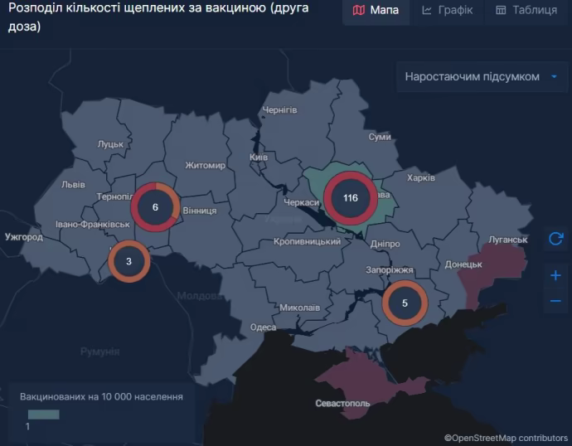Screen dimensions: 572x446
Task: Click the map refresh icon
Action: pos(555,240)
